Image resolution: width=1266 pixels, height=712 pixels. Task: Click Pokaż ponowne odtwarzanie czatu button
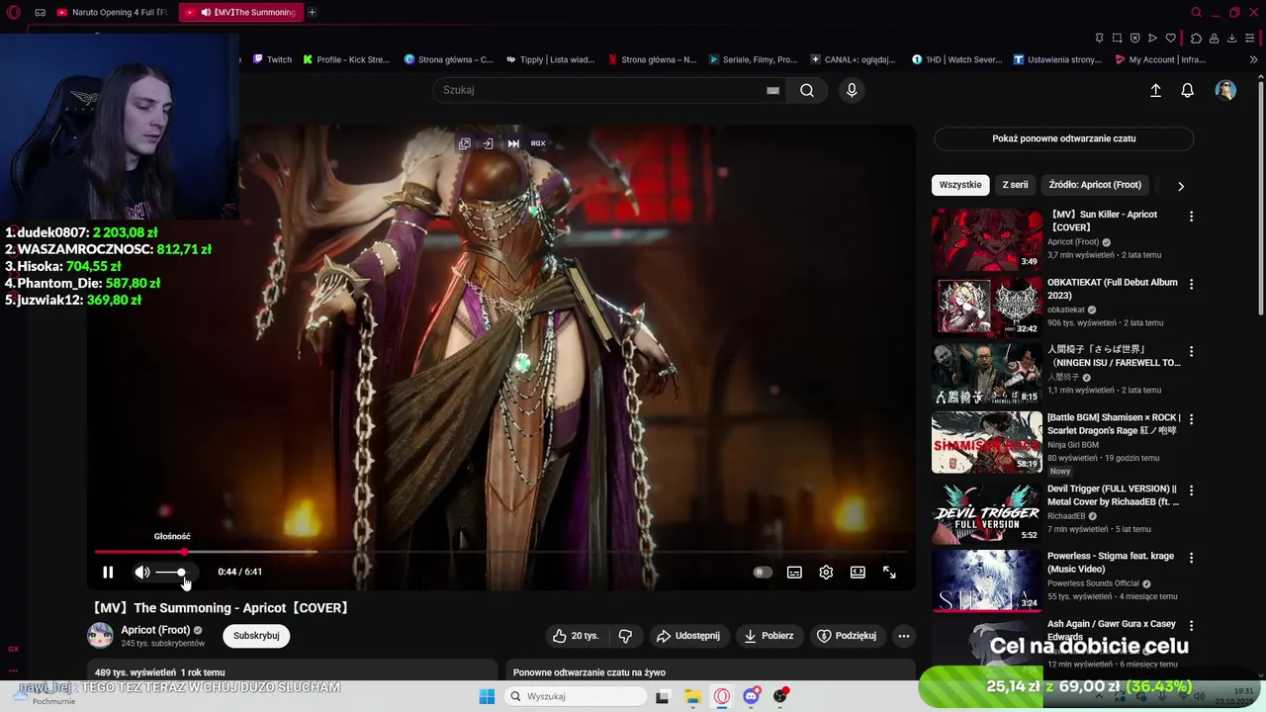(1063, 138)
